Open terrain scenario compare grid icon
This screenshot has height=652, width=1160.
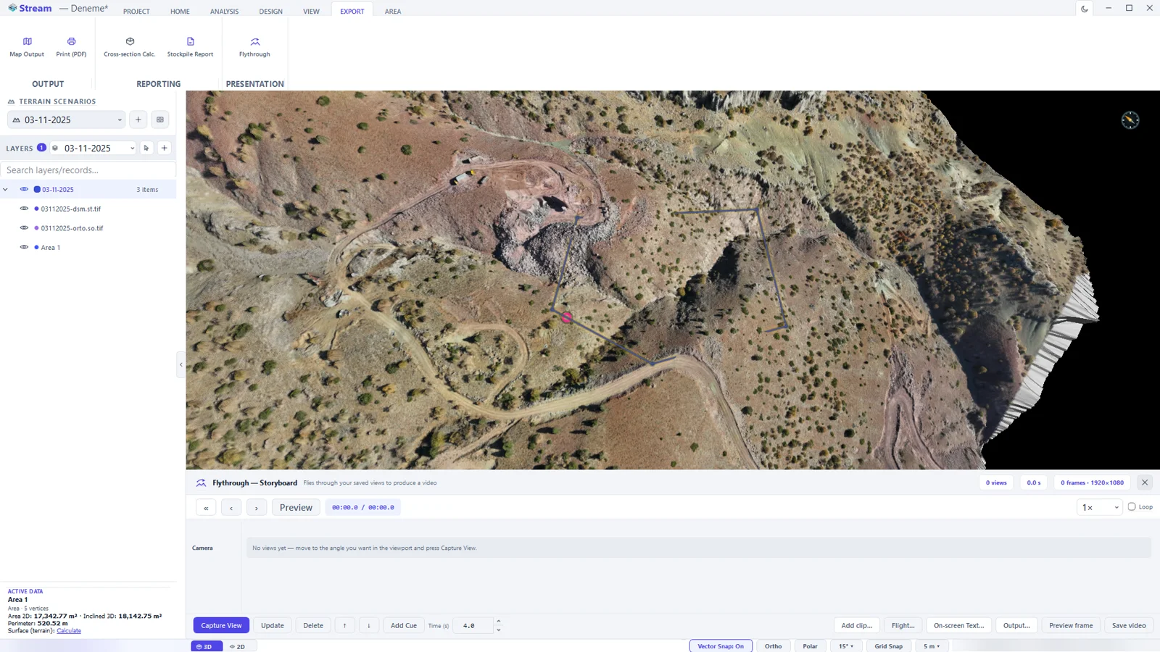pyautogui.click(x=160, y=120)
